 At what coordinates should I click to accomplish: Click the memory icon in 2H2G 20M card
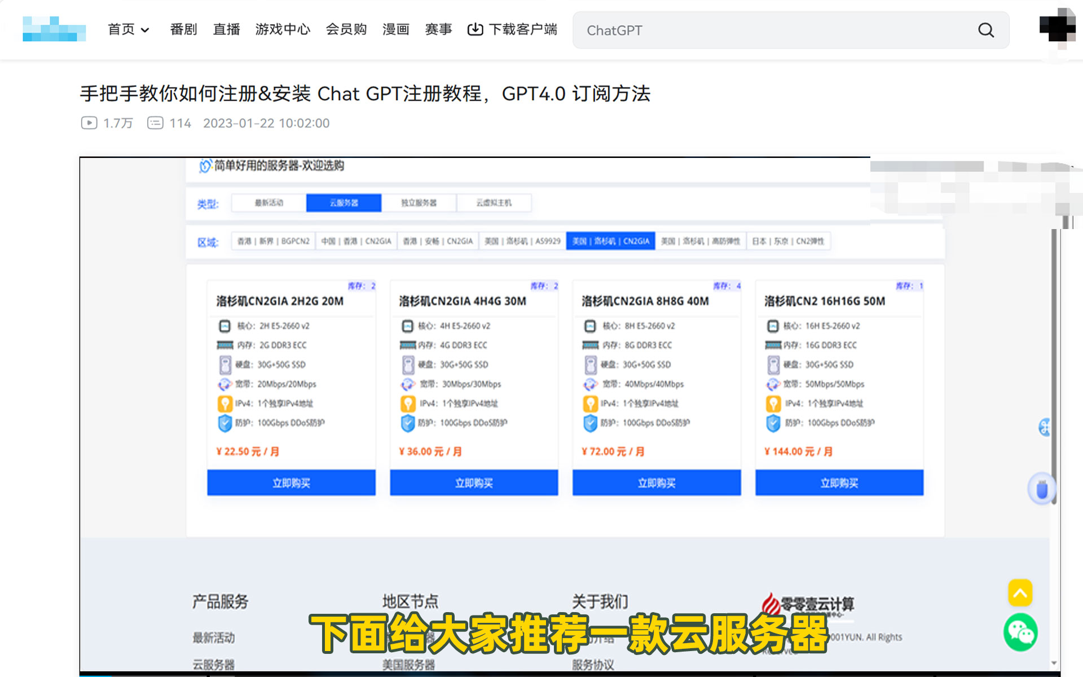click(x=224, y=345)
